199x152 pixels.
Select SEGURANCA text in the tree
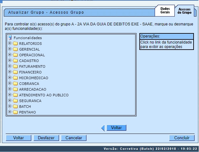pyautogui.click(x=30, y=101)
